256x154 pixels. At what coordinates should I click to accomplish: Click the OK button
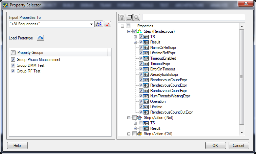(215, 146)
